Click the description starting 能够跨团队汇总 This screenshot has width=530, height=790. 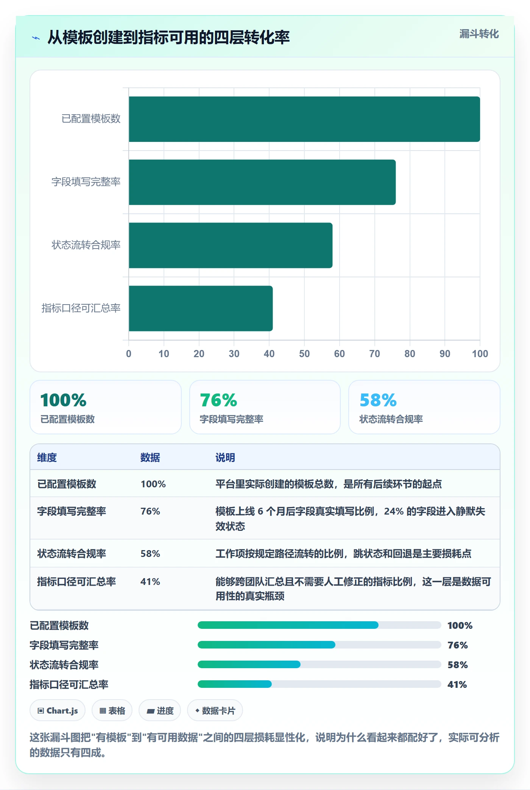[x=353, y=589]
